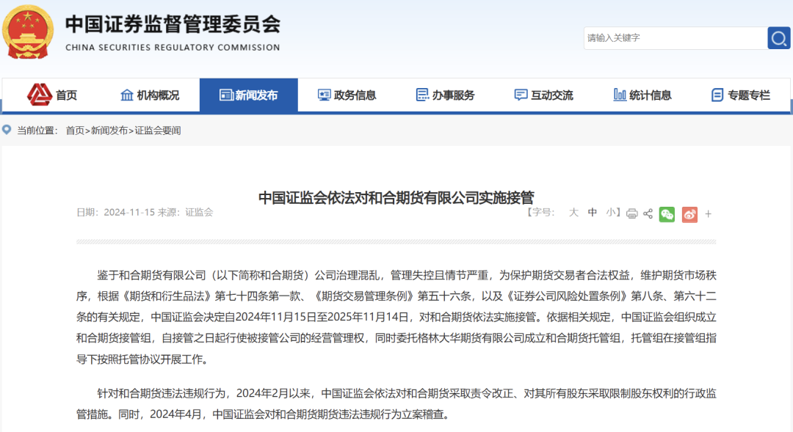This screenshot has width=793, height=432.
Task: Click the site title 中国证券监督管理委员会
Action: [x=173, y=24]
